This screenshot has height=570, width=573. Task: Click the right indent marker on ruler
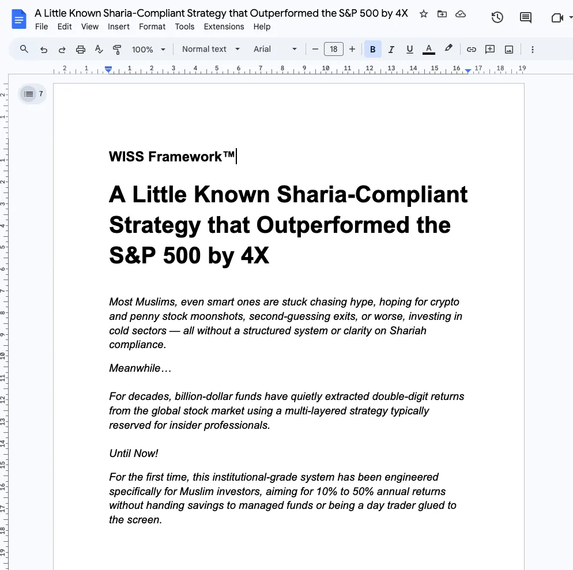(468, 70)
